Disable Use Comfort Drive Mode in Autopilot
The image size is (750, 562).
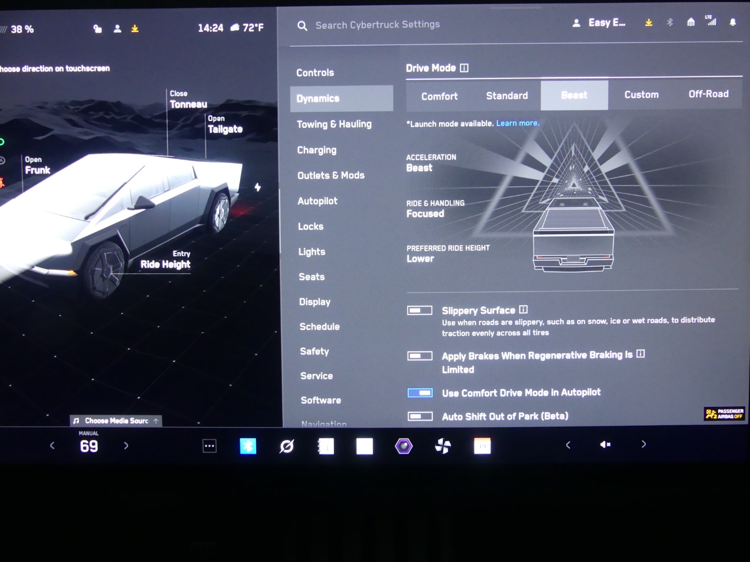420,393
